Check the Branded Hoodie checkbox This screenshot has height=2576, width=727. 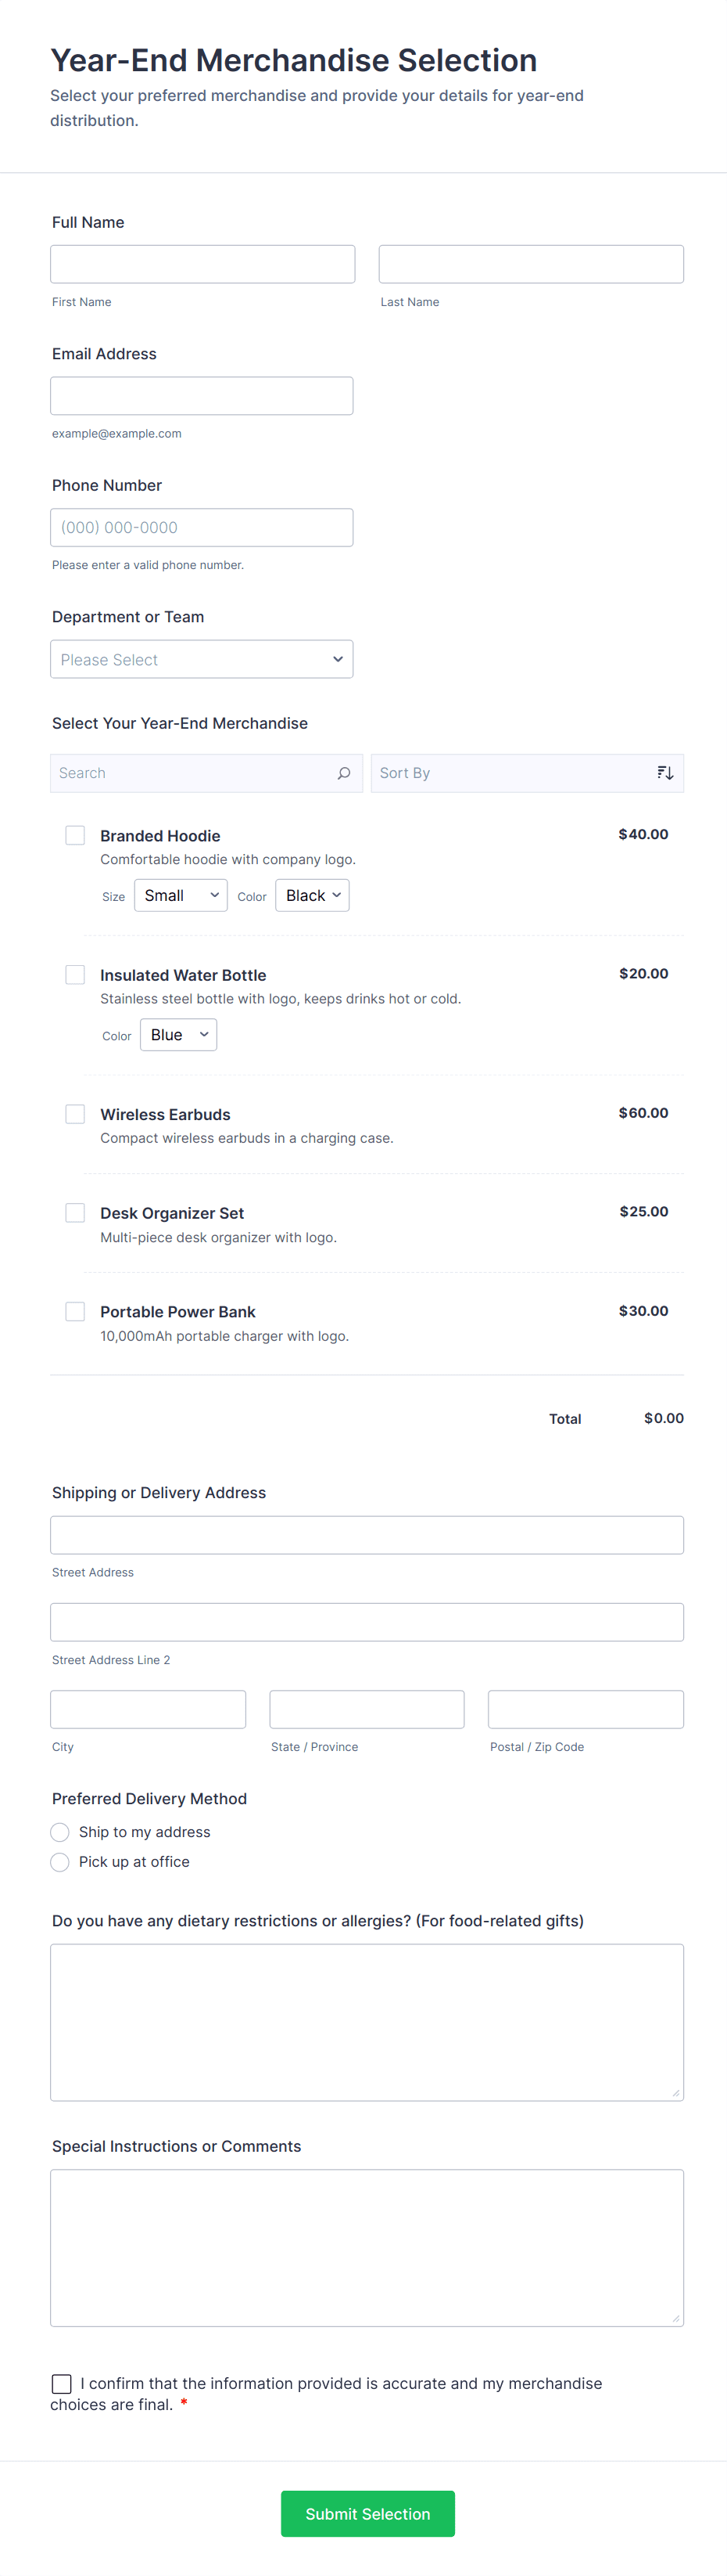tap(75, 835)
